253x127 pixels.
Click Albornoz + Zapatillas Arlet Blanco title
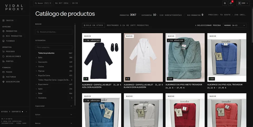tap(138, 86)
